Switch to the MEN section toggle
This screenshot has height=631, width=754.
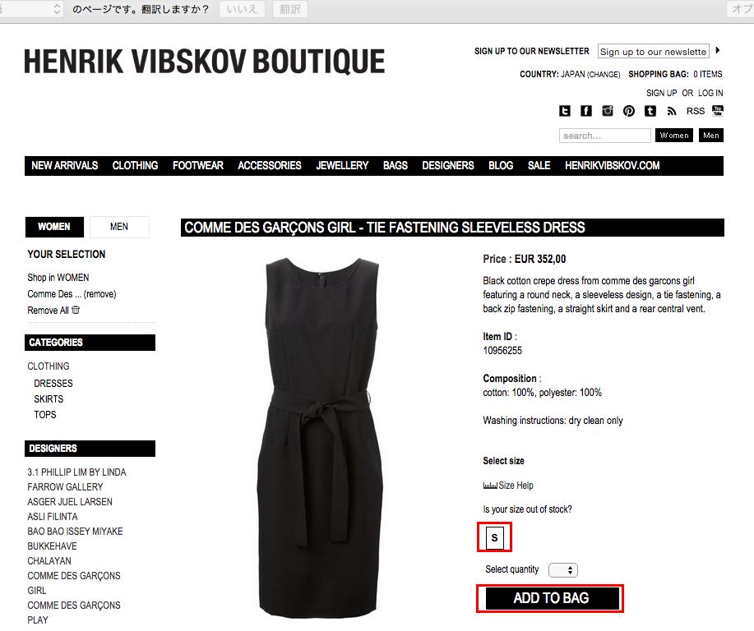[119, 227]
